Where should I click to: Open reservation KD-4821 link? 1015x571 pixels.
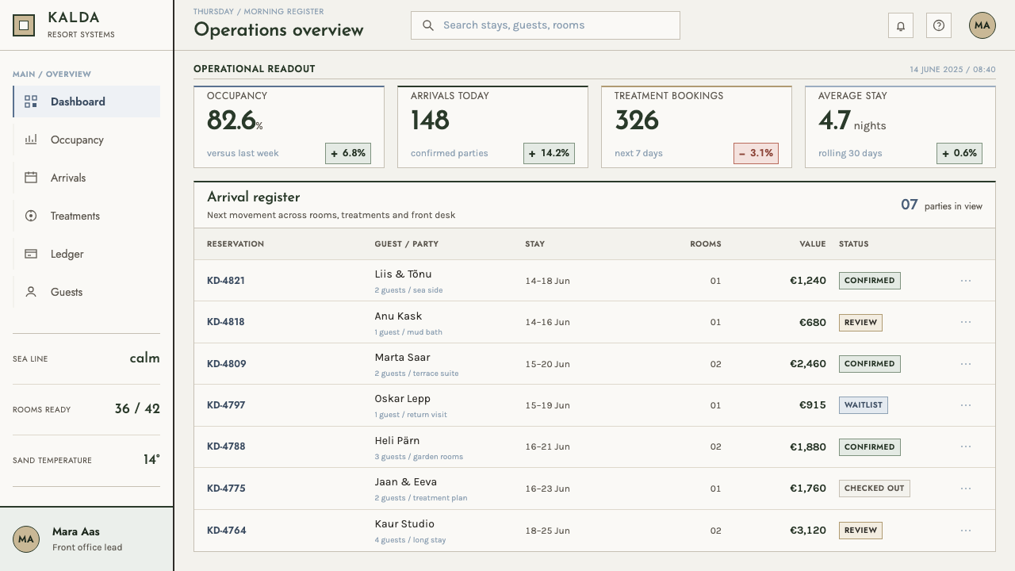tap(226, 281)
